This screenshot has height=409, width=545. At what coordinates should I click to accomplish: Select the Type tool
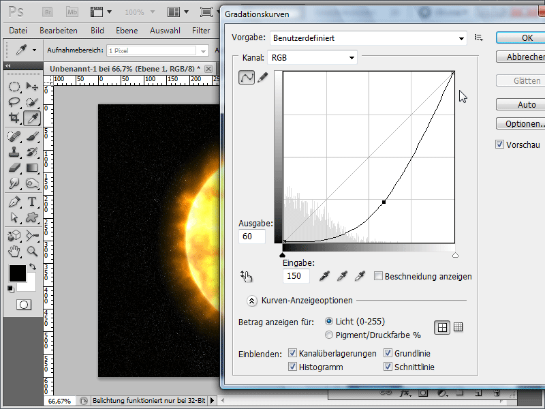[x=32, y=202]
